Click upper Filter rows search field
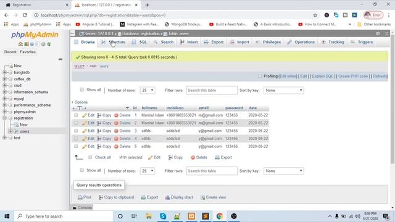Image resolution: width=395 pixels, height=222 pixels. [212, 91]
